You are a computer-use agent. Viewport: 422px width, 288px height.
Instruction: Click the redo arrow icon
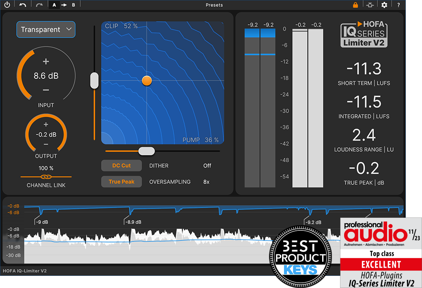[39, 5]
